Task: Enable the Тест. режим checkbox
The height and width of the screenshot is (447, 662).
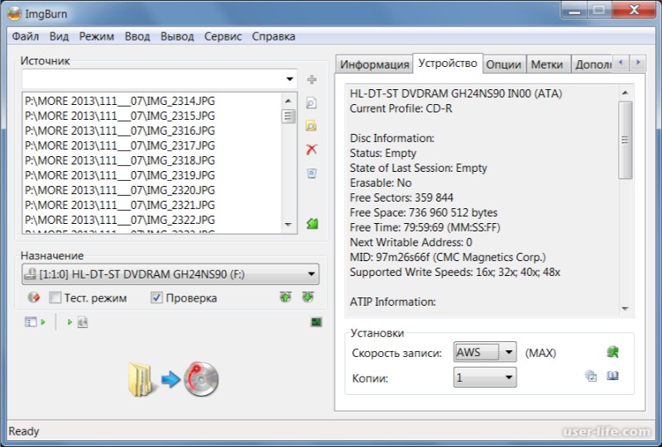Action: pos(55,298)
